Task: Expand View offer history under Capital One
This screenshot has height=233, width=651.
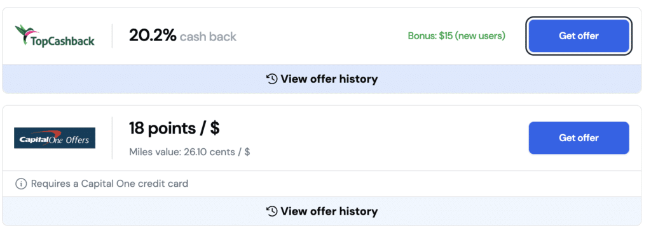Action: pyautogui.click(x=322, y=211)
